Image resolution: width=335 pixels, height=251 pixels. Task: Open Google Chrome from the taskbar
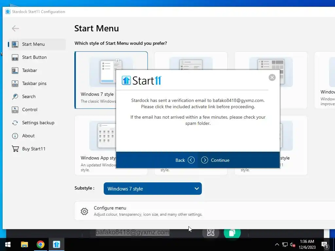pyautogui.click(x=40, y=244)
